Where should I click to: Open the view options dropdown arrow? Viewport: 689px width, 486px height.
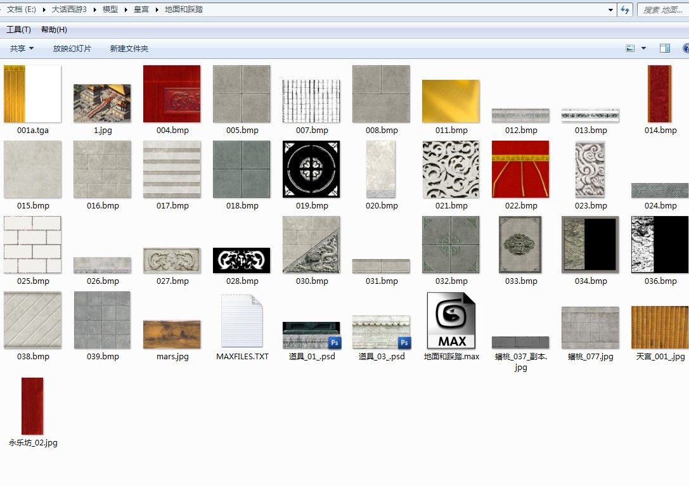644,48
